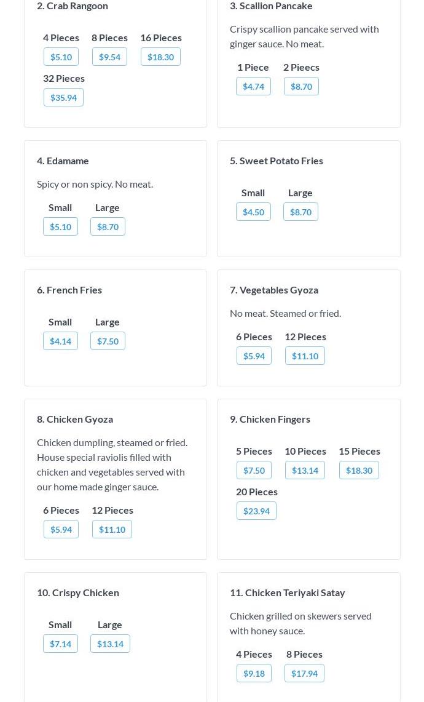Select Crab Rangoon 4 Pieces $5.10 price
The image size is (424, 702).
pos(61,57)
